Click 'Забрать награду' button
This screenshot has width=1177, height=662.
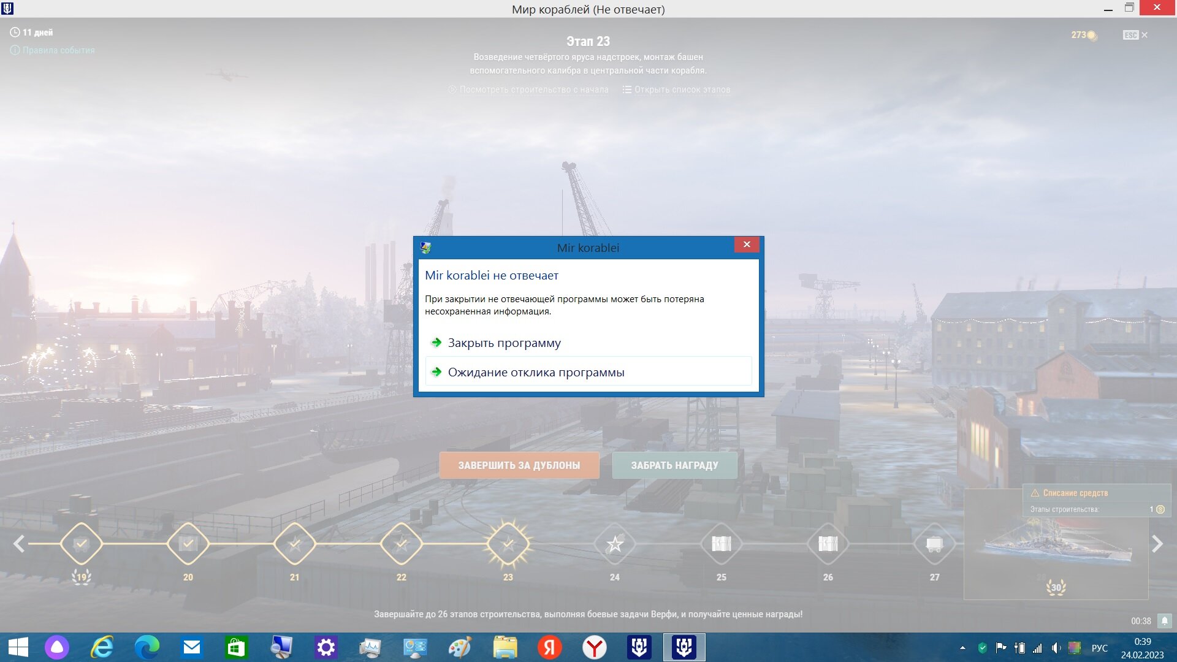click(x=674, y=465)
